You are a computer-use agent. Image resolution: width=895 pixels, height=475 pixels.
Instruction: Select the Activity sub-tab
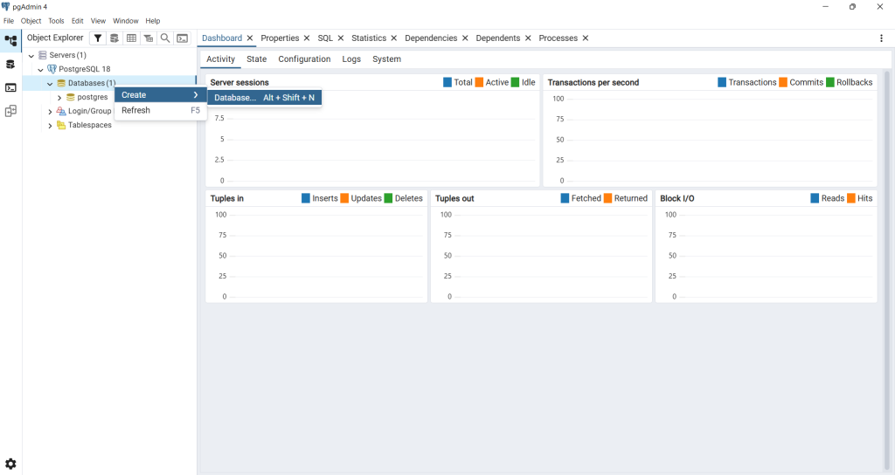click(220, 59)
